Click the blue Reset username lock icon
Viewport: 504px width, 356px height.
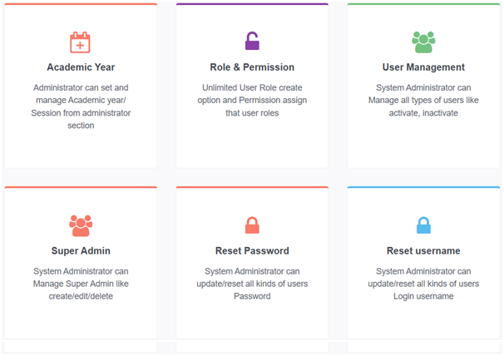423,225
